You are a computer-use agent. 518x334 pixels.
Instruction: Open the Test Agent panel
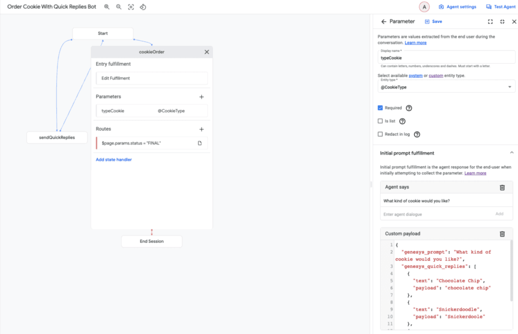tap(500, 7)
